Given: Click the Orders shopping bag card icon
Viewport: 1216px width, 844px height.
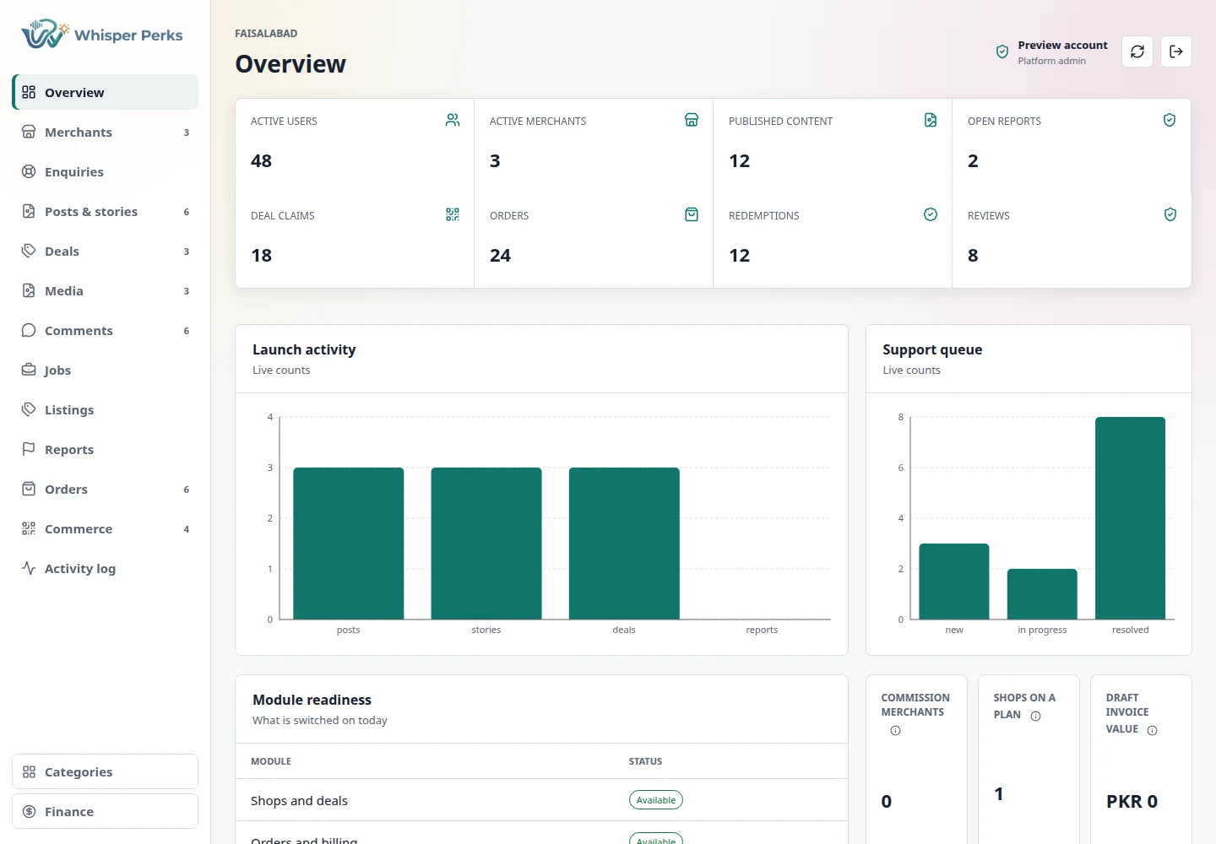Looking at the screenshot, I should pos(692,214).
